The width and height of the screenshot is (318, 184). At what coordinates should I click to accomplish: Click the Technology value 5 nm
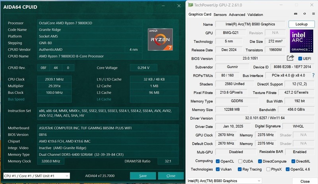click(x=229, y=41)
